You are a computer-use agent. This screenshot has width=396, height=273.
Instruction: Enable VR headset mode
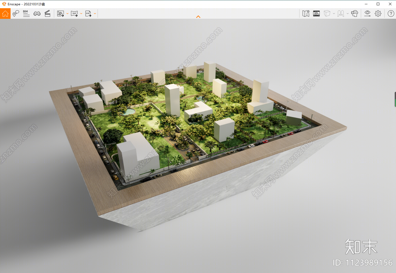[x=354, y=13]
